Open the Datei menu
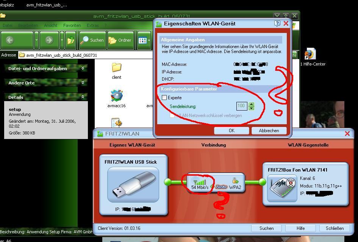This screenshot has height=242, width=358. pos(7,25)
